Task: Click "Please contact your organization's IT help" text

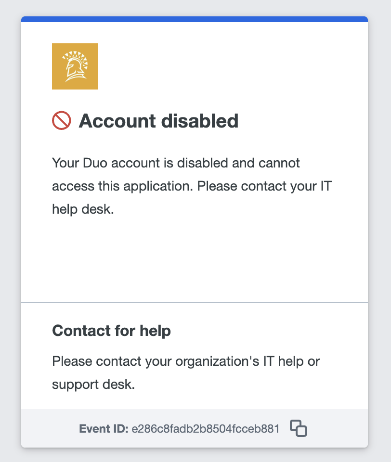Action: (x=185, y=361)
